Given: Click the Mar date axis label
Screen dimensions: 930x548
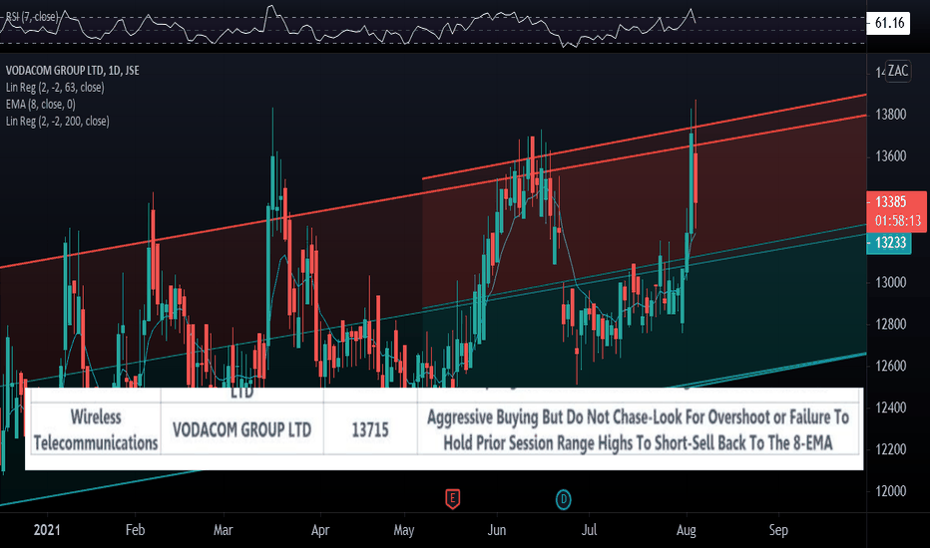Looking at the screenshot, I should (223, 530).
